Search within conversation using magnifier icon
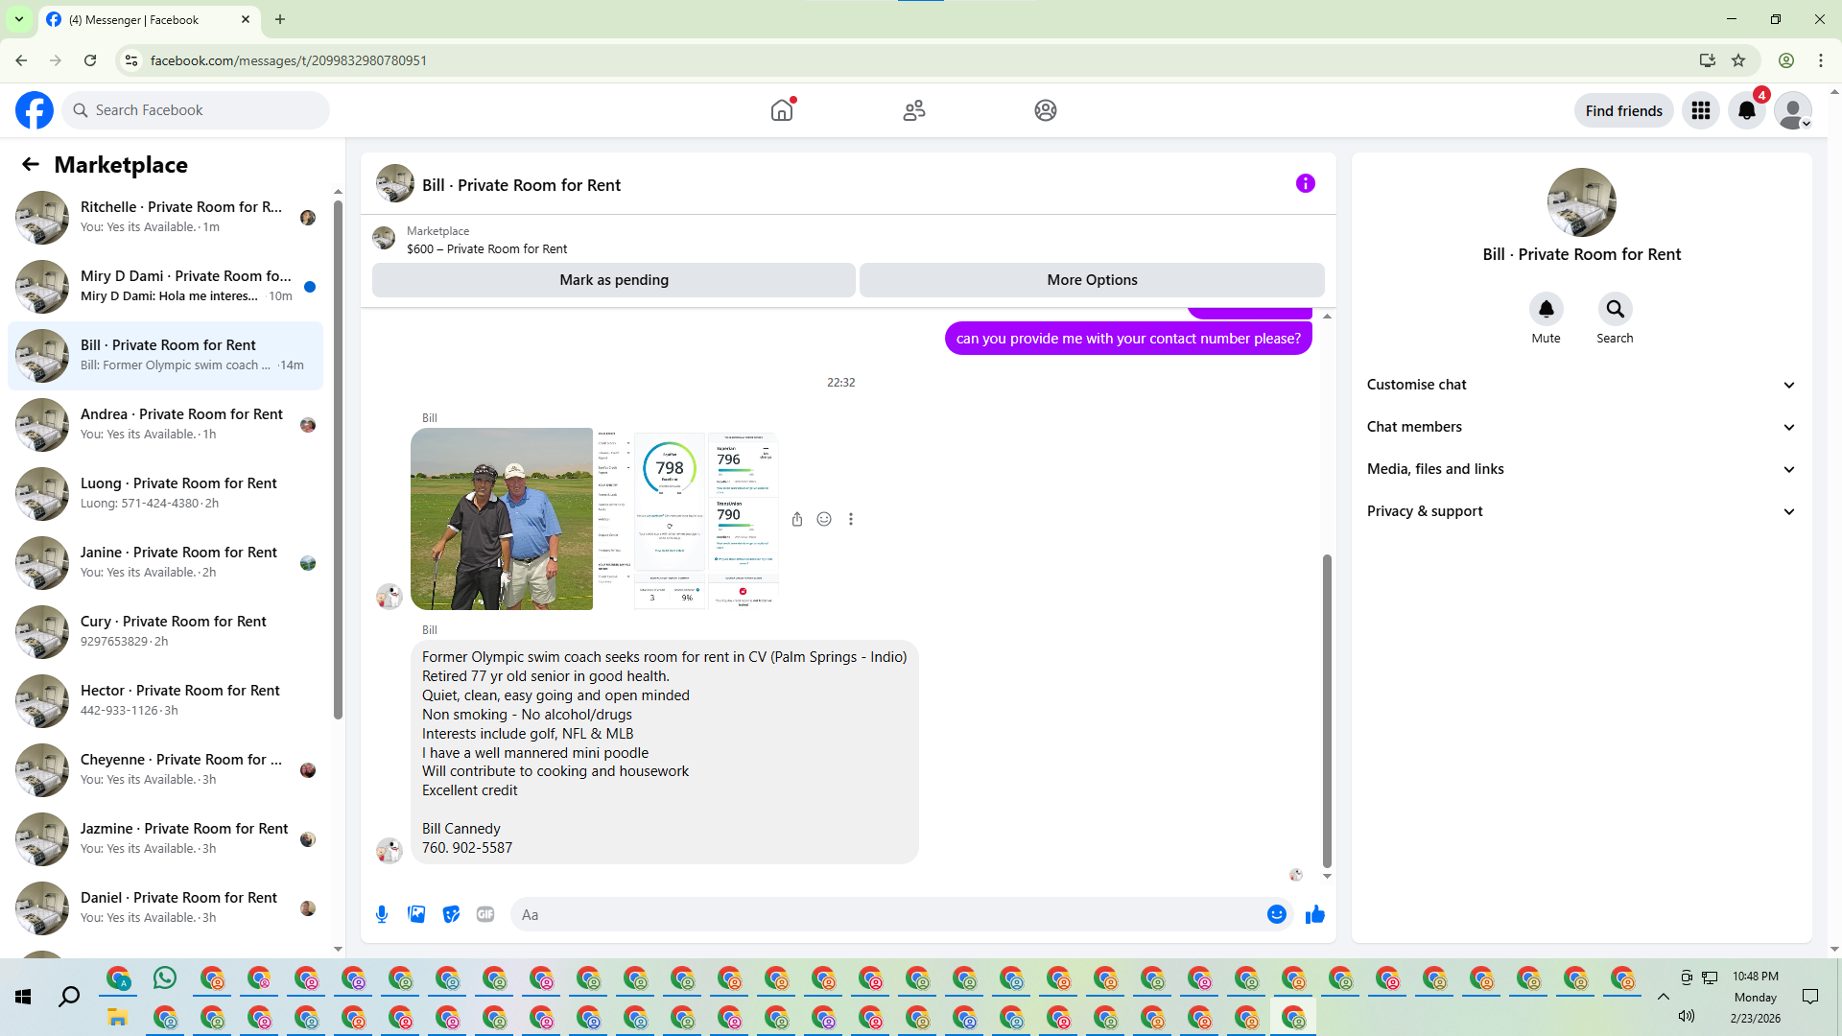Viewport: 1842px width, 1036px height. [x=1615, y=309]
